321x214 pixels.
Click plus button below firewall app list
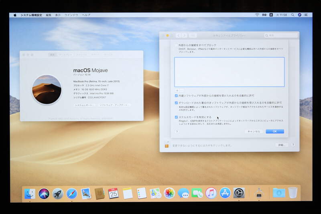pyautogui.click(x=177, y=90)
